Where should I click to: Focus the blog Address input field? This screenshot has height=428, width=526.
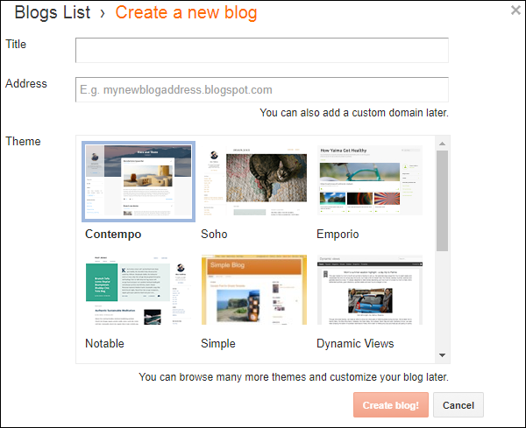tap(262, 90)
